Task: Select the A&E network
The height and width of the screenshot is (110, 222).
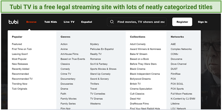Action: tap(173, 44)
